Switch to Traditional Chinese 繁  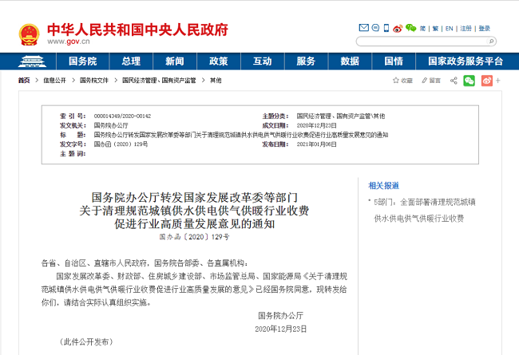[435, 28]
